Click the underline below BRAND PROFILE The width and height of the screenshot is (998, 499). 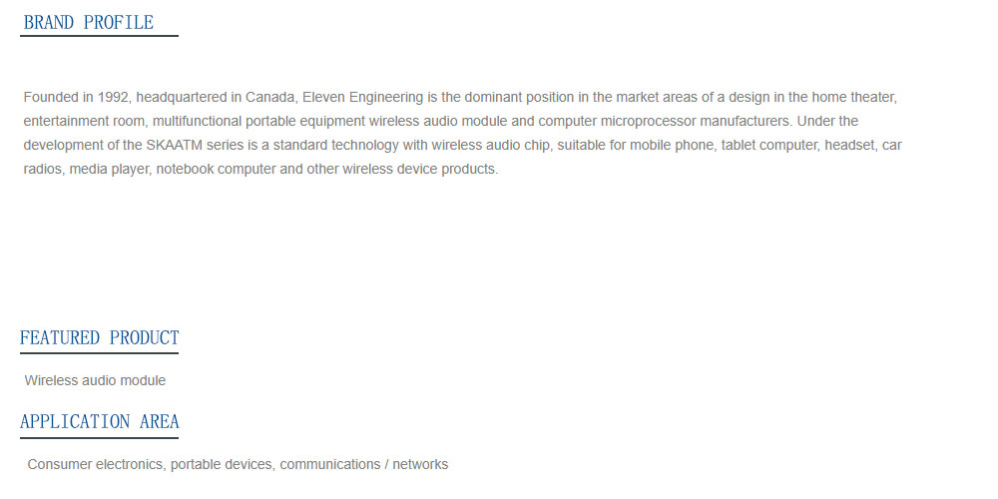click(99, 36)
